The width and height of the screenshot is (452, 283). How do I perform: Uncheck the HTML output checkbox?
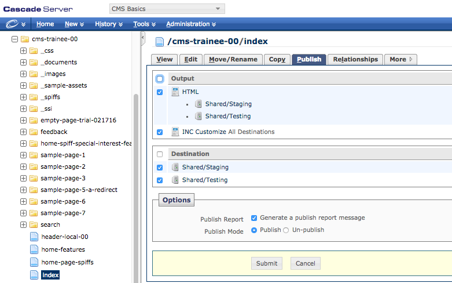coord(160,92)
